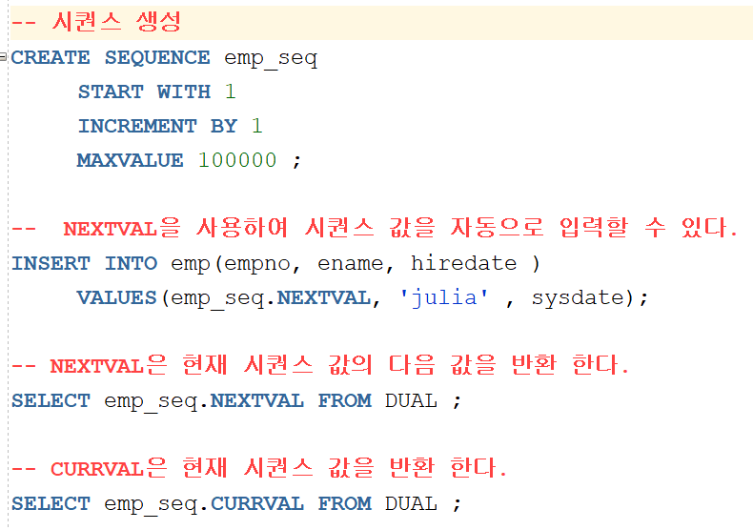Click SELECT keyword on the CURRVAL line
The image size is (753, 530).
pyautogui.click(x=51, y=503)
